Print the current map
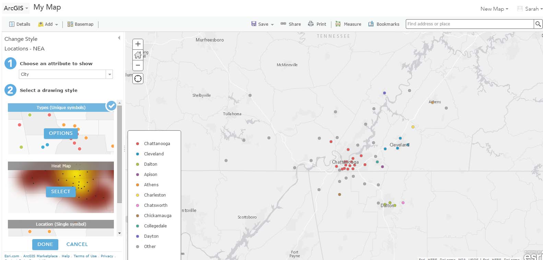Screen dimensions: 543x260 click(x=317, y=24)
